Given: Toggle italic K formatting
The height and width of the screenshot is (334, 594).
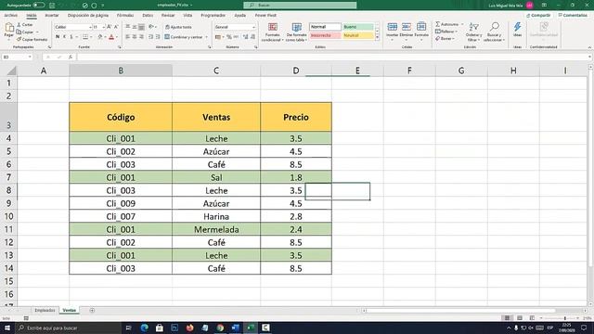Looking at the screenshot, I should click(64, 37).
